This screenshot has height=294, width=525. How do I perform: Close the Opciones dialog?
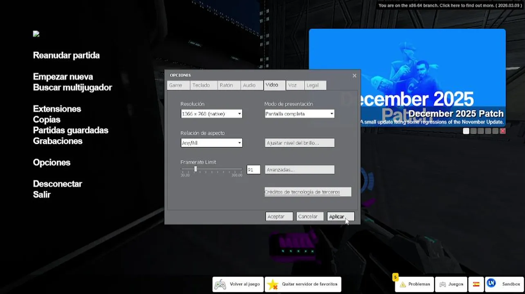pyautogui.click(x=354, y=76)
